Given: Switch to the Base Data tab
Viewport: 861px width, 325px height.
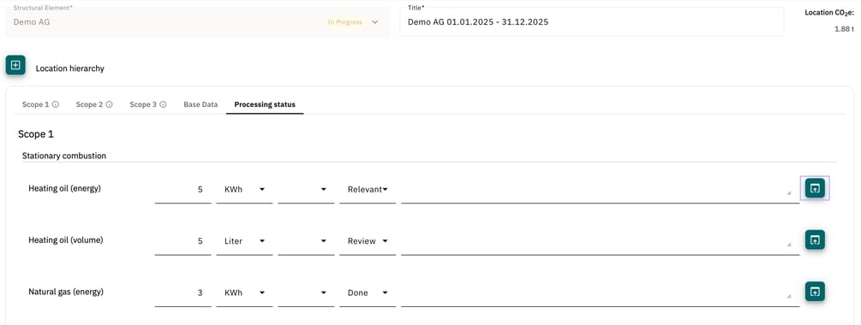Looking at the screenshot, I should click(x=200, y=104).
